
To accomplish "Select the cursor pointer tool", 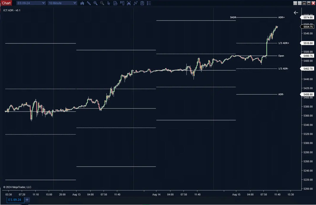I will (108, 3).
